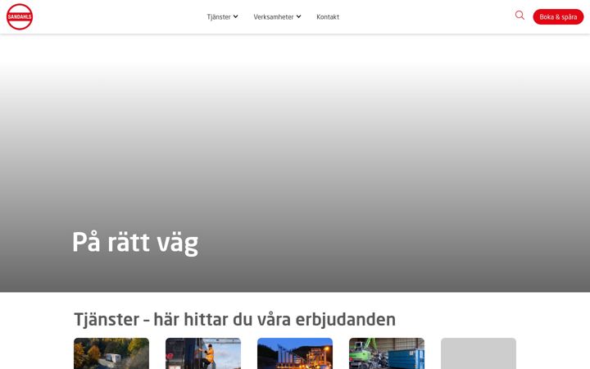This screenshot has height=369, width=590.
Task: Click the grey gradient hero banner
Action: (x=295, y=163)
